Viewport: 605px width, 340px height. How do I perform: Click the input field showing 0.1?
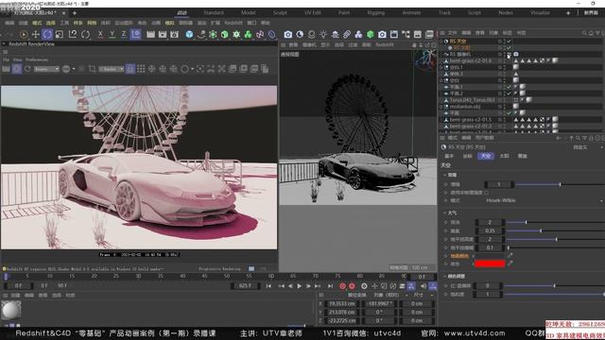[x=490, y=247]
